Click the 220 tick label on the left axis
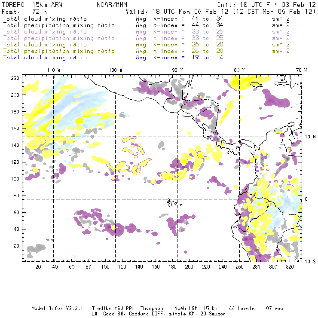 (x=16, y=78)
